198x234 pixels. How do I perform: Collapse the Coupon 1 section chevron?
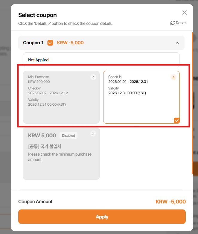pos(177,43)
